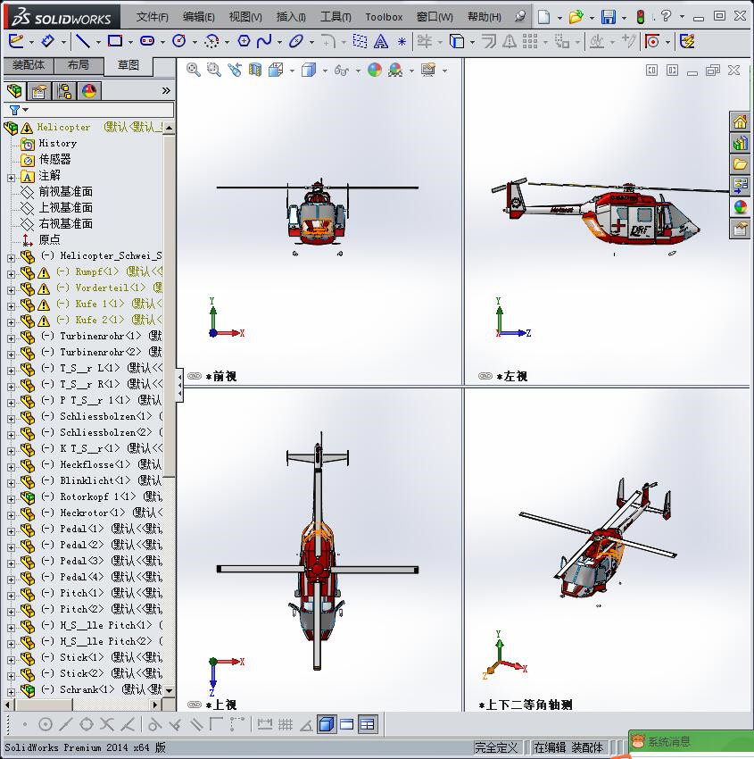754x759 pixels.
Task: Open FeatureManager design tree tab icon
Action: [x=14, y=90]
